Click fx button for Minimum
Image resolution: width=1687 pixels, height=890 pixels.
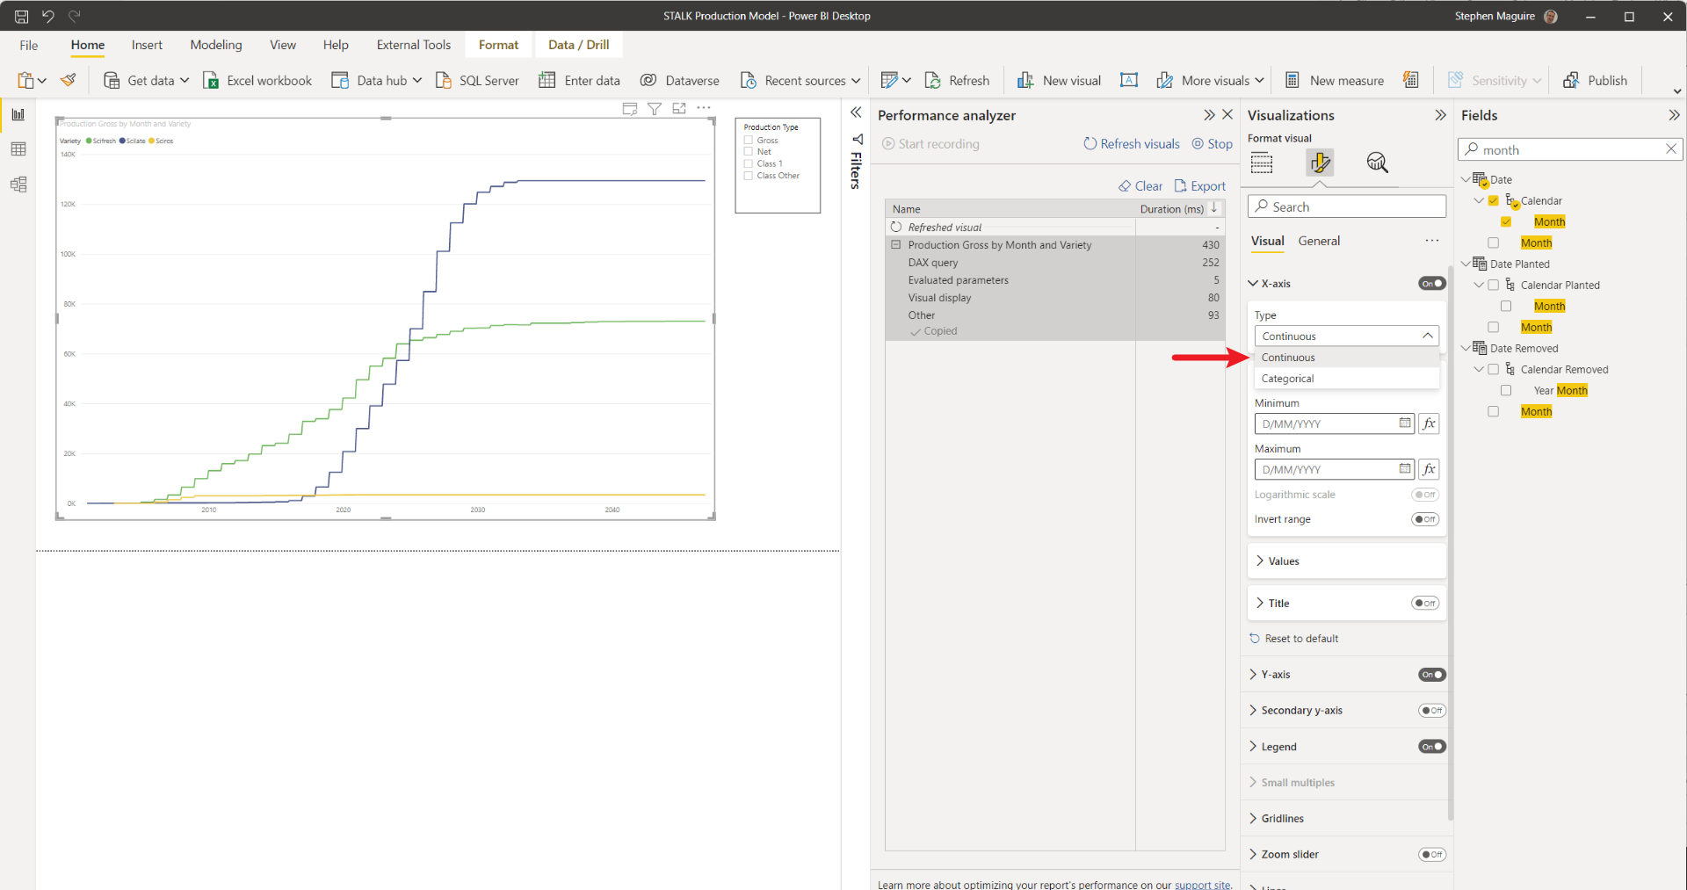coord(1429,423)
